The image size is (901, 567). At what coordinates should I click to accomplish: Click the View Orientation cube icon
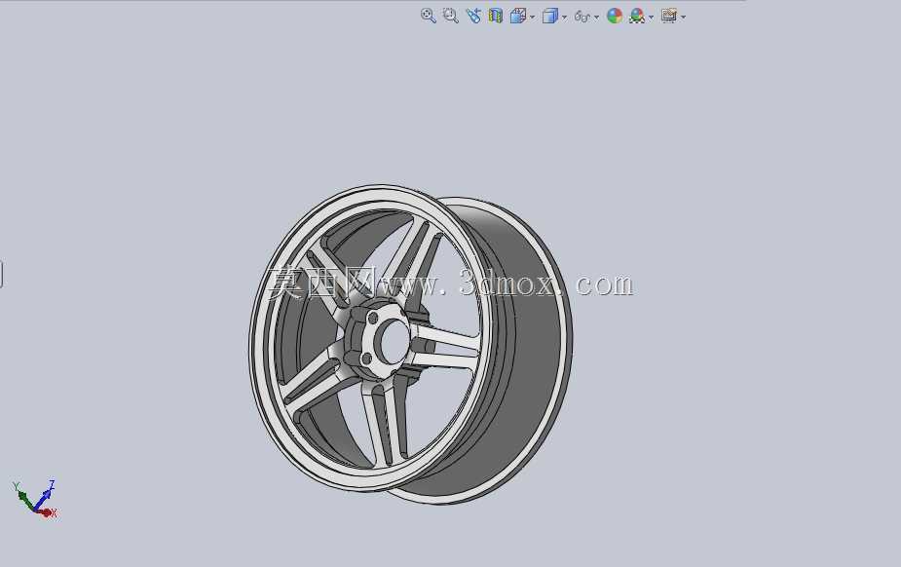tap(518, 17)
